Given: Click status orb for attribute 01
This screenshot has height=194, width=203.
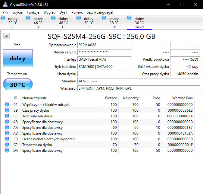Looking at the screenshot, I should point(7,104).
